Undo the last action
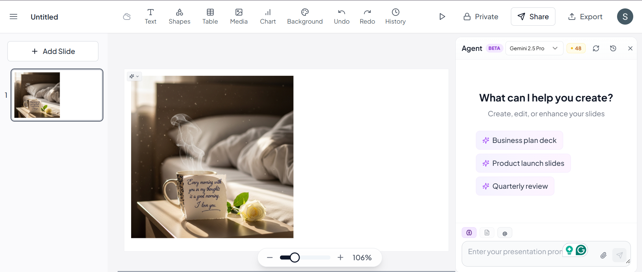The height and width of the screenshot is (272, 642). pyautogui.click(x=342, y=17)
